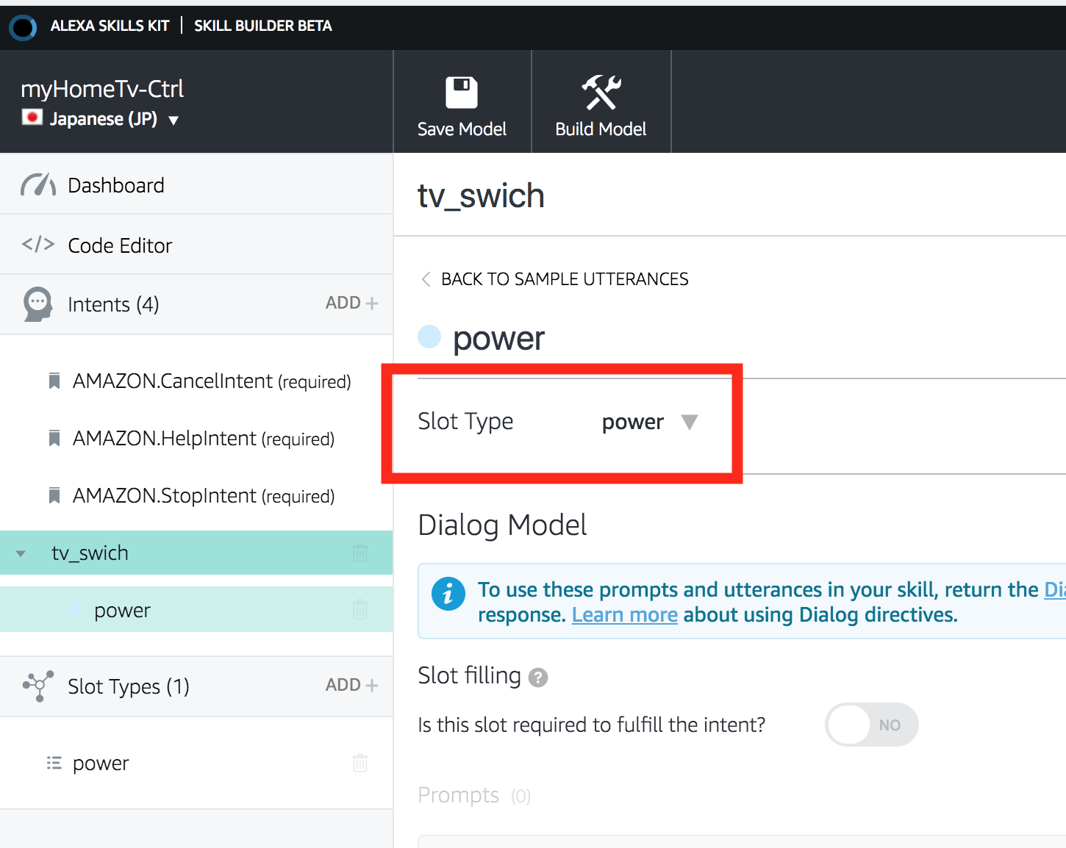Viewport: 1066px width, 848px height.
Task: Open the Dashboard section
Action: pyautogui.click(x=196, y=185)
